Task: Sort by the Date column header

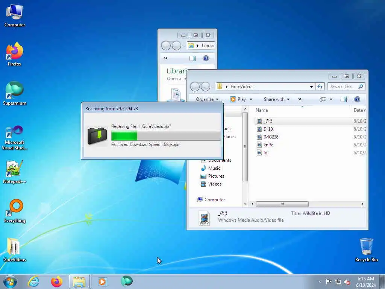Action: pyautogui.click(x=359, y=110)
